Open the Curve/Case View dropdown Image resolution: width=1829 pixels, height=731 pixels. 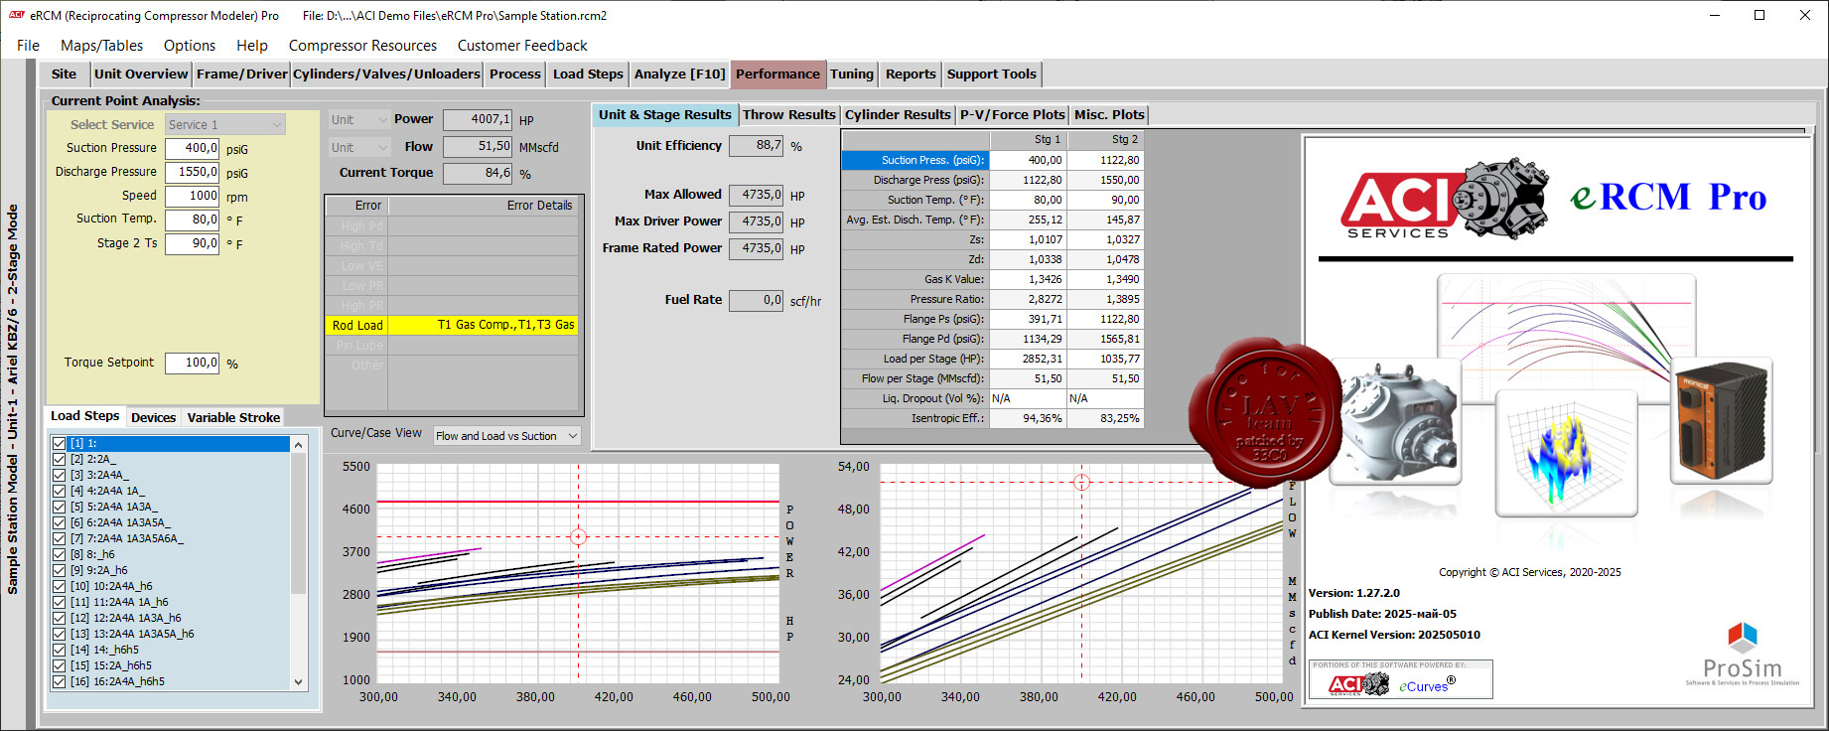506,436
